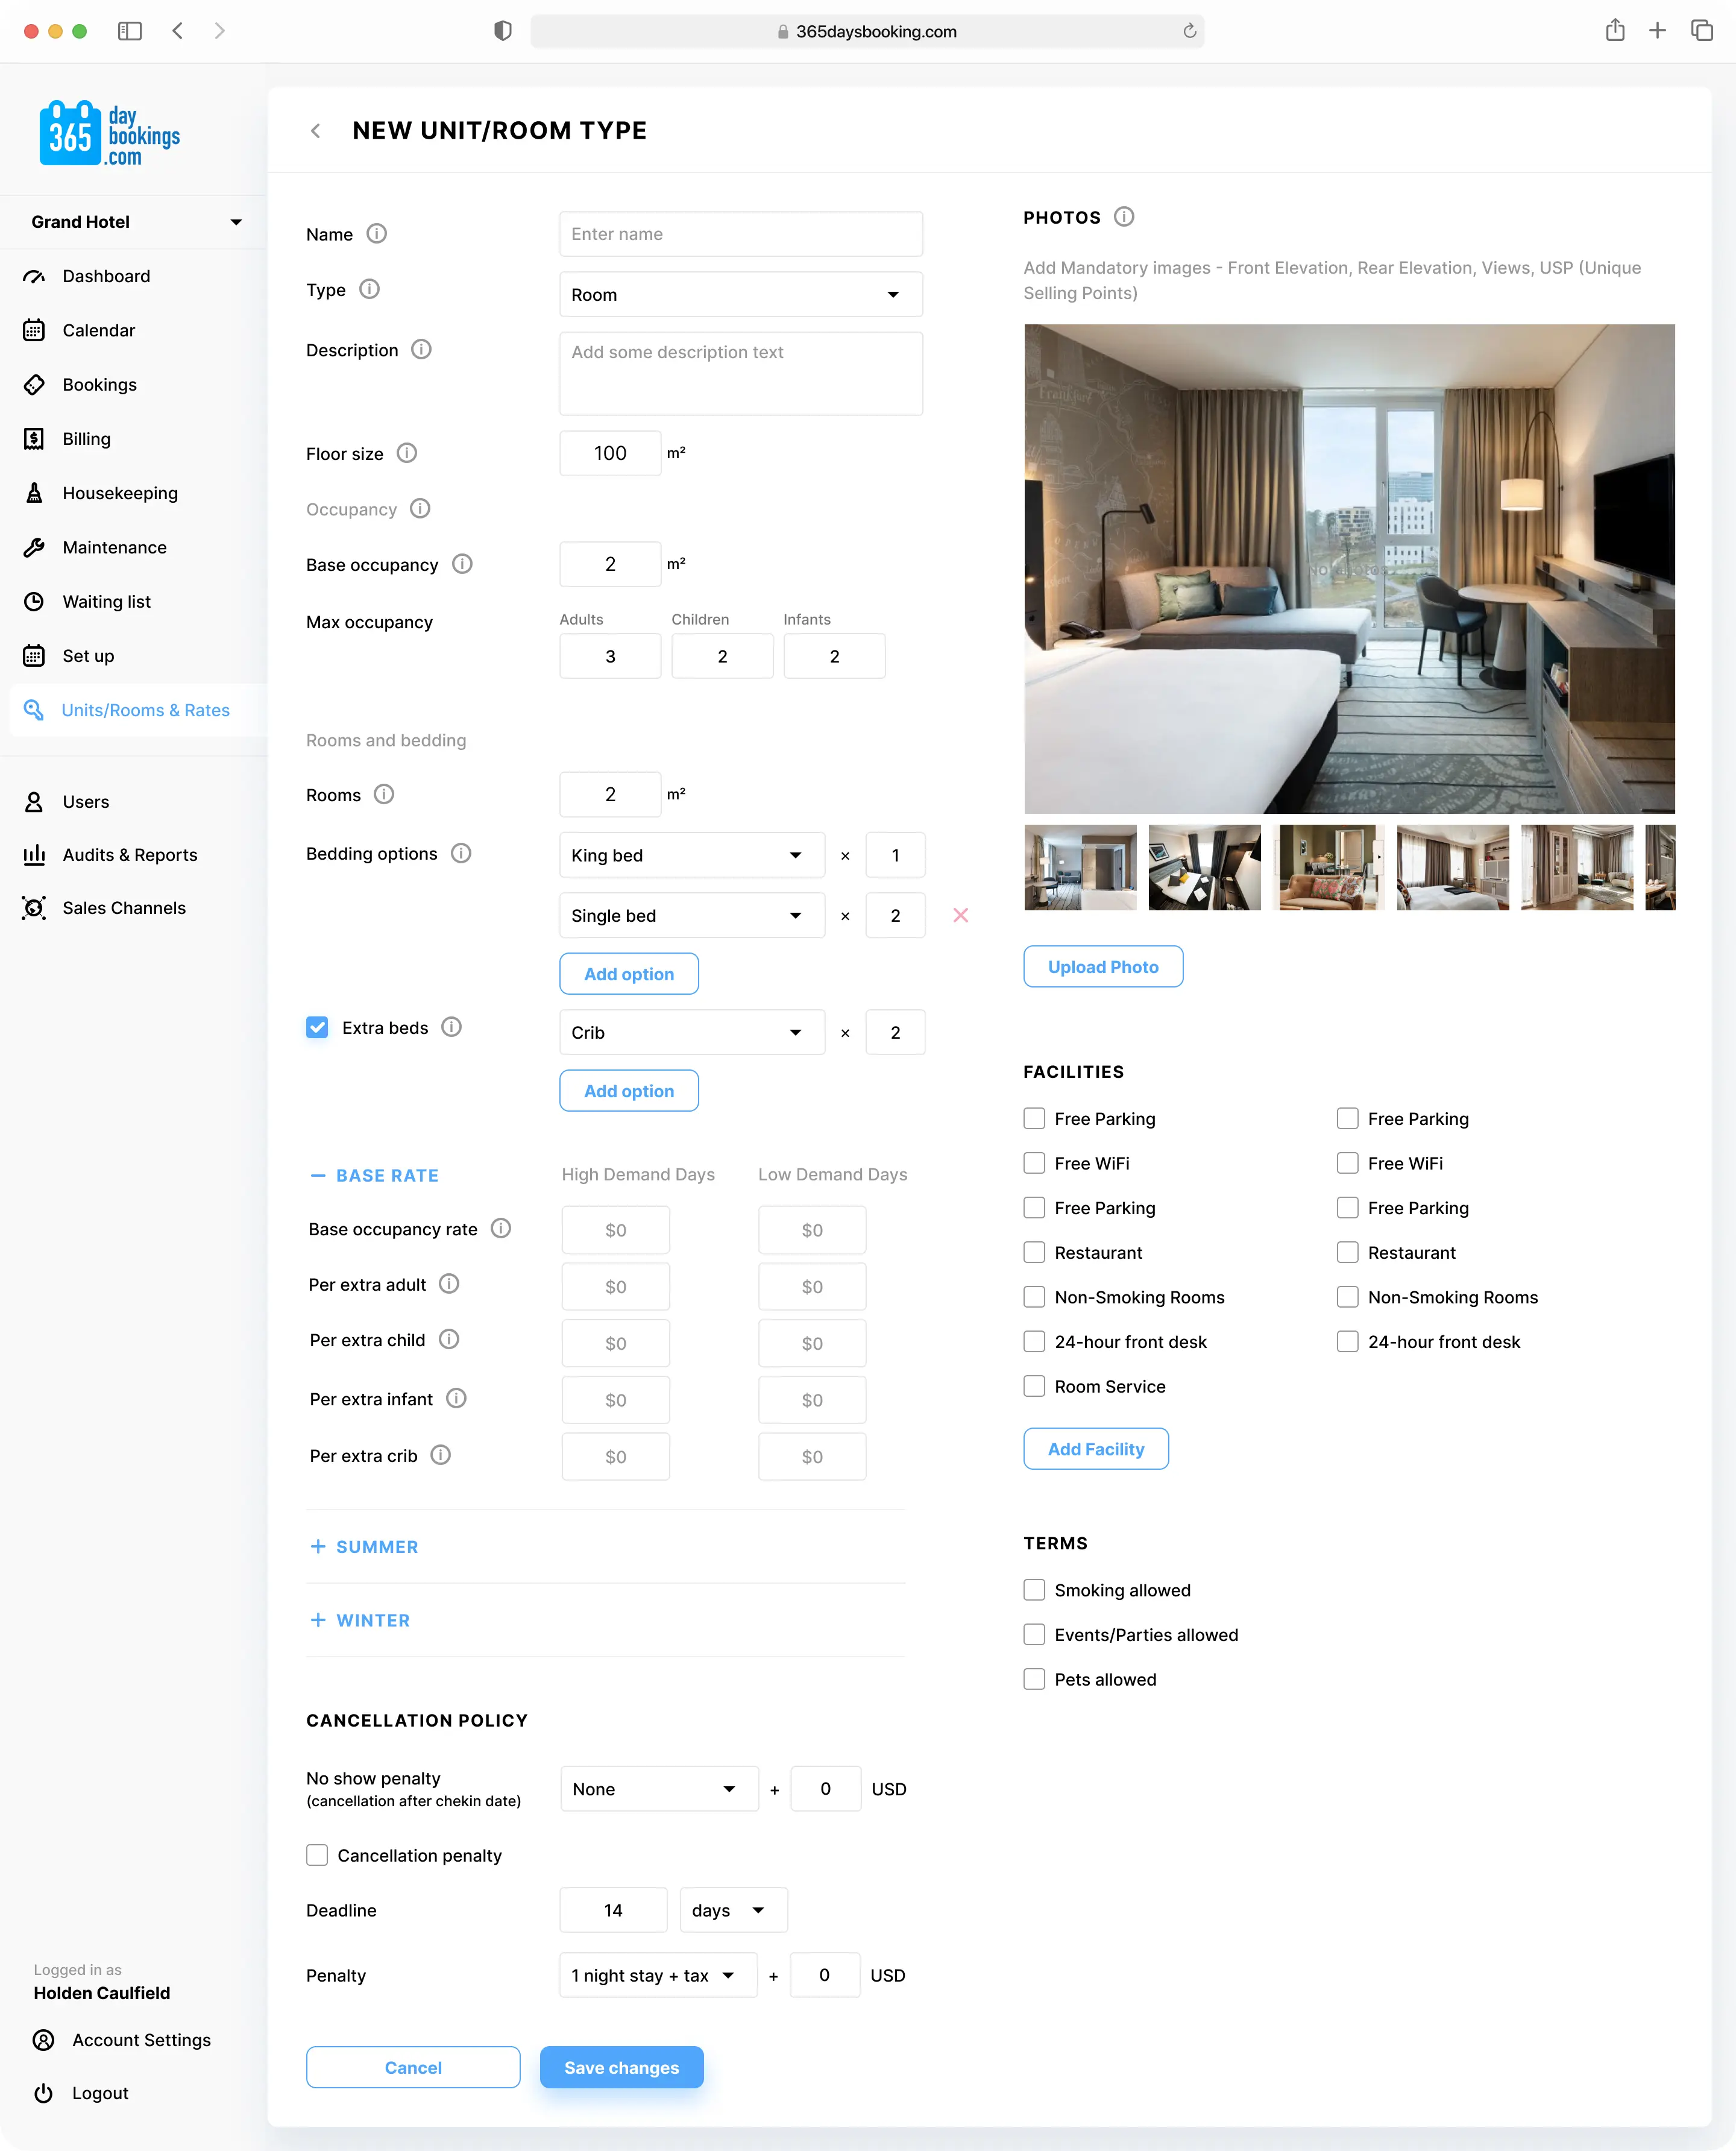The width and height of the screenshot is (1736, 2151).
Task: Check Smoking allowed term
Action: tap(1034, 1590)
